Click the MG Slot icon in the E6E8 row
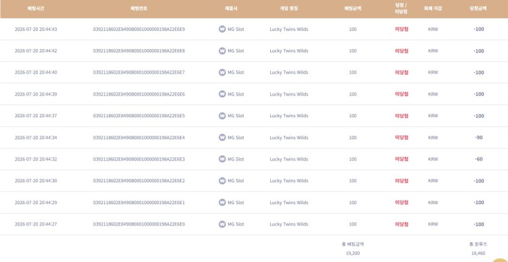Image resolution: width=508 pixels, height=262 pixels. coord(222,51)
